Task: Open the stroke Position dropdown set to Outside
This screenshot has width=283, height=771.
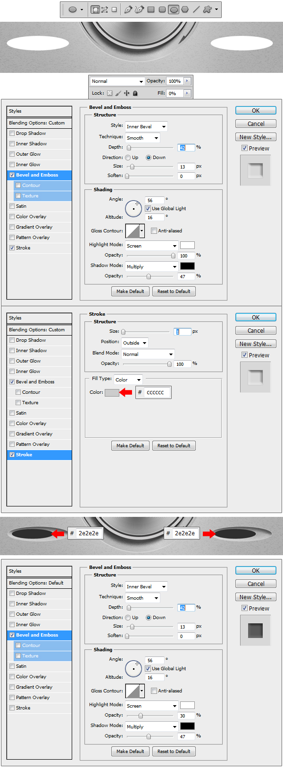Action: (x=135, y=343)
